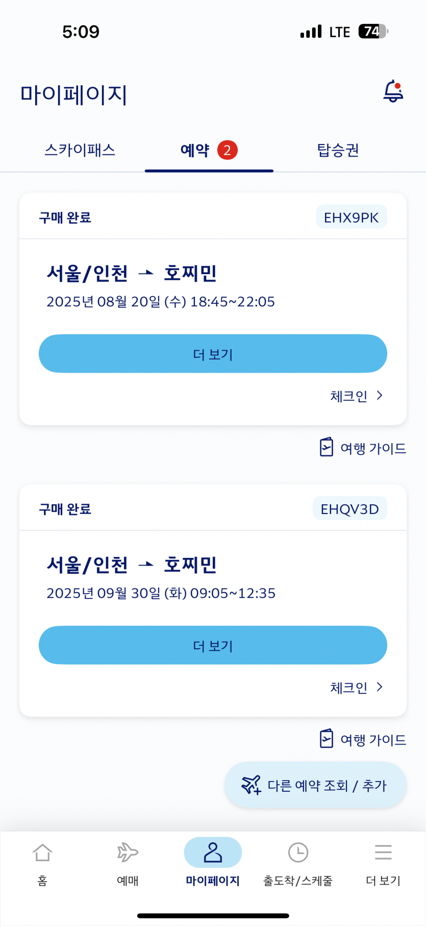Viewport: 426px width, 926px height.
Task: Open the 여행 가이드 link below first booking
Action: tap(373, 448)
